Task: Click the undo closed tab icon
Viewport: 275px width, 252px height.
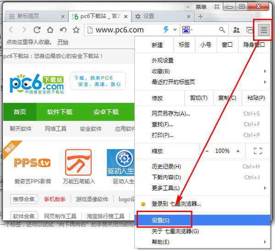Action: (x=63, y=30)
